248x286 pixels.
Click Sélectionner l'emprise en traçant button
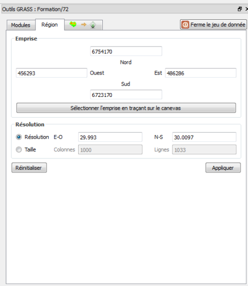(126, 108)
